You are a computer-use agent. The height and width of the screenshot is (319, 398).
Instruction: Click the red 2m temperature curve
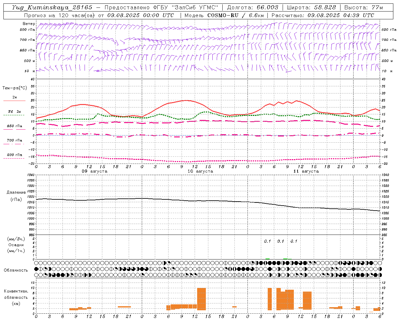tap(187, 100)
